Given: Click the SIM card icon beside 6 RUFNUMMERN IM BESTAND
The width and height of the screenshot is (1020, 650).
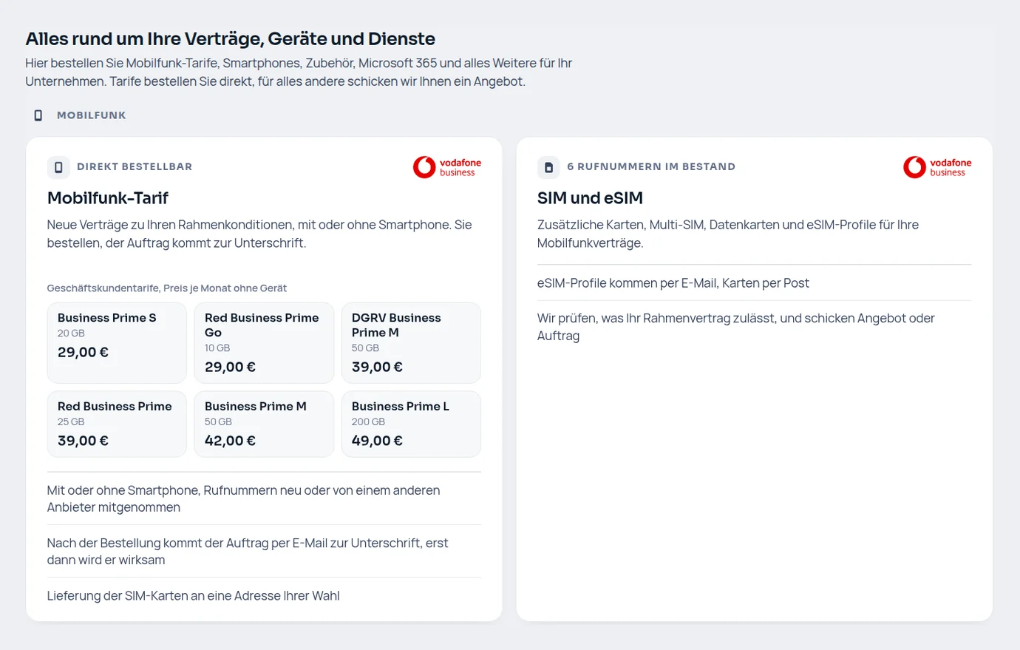Looking at the screenshot, I should [x=548, y=167].
